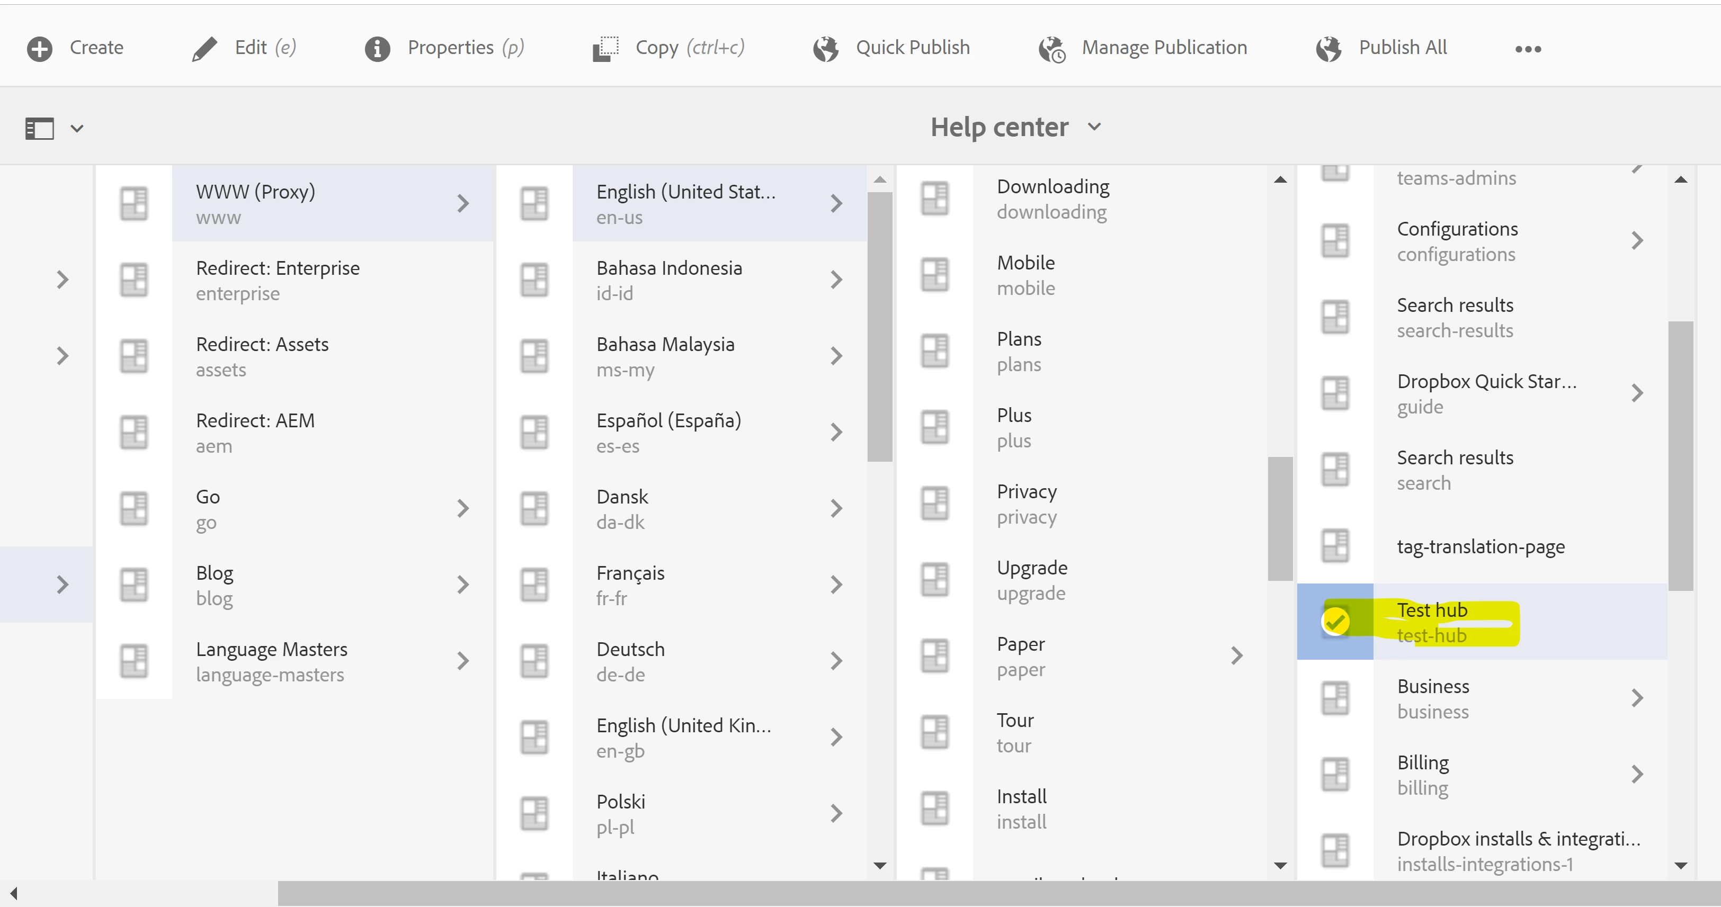
Task: Click the Create plus icon
Action: coord(39,49)
